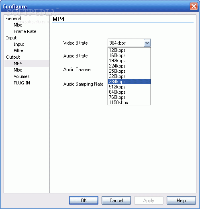Select MP4 in the Output tree

27,64
